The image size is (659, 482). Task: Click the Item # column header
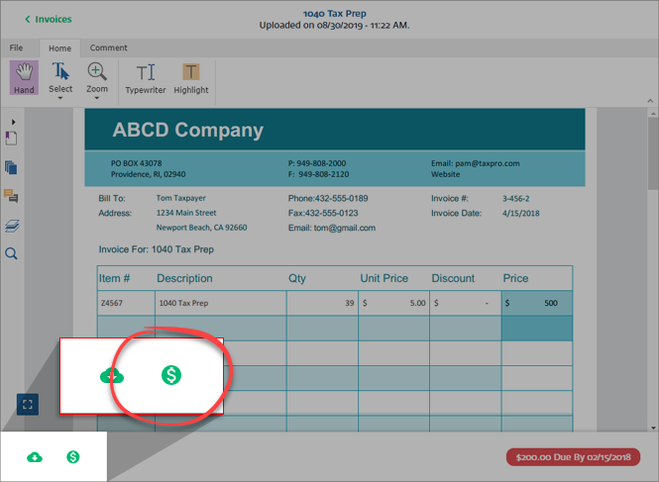pos(114,278)
